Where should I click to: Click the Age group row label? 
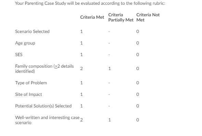pyautogui.click(x=25, y=43)
